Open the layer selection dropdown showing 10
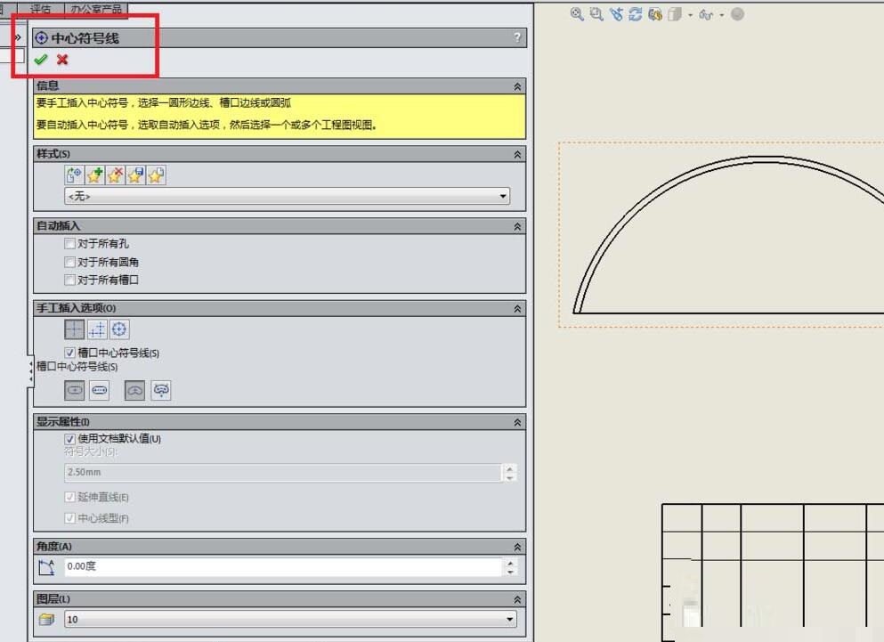 pos(507,619)
